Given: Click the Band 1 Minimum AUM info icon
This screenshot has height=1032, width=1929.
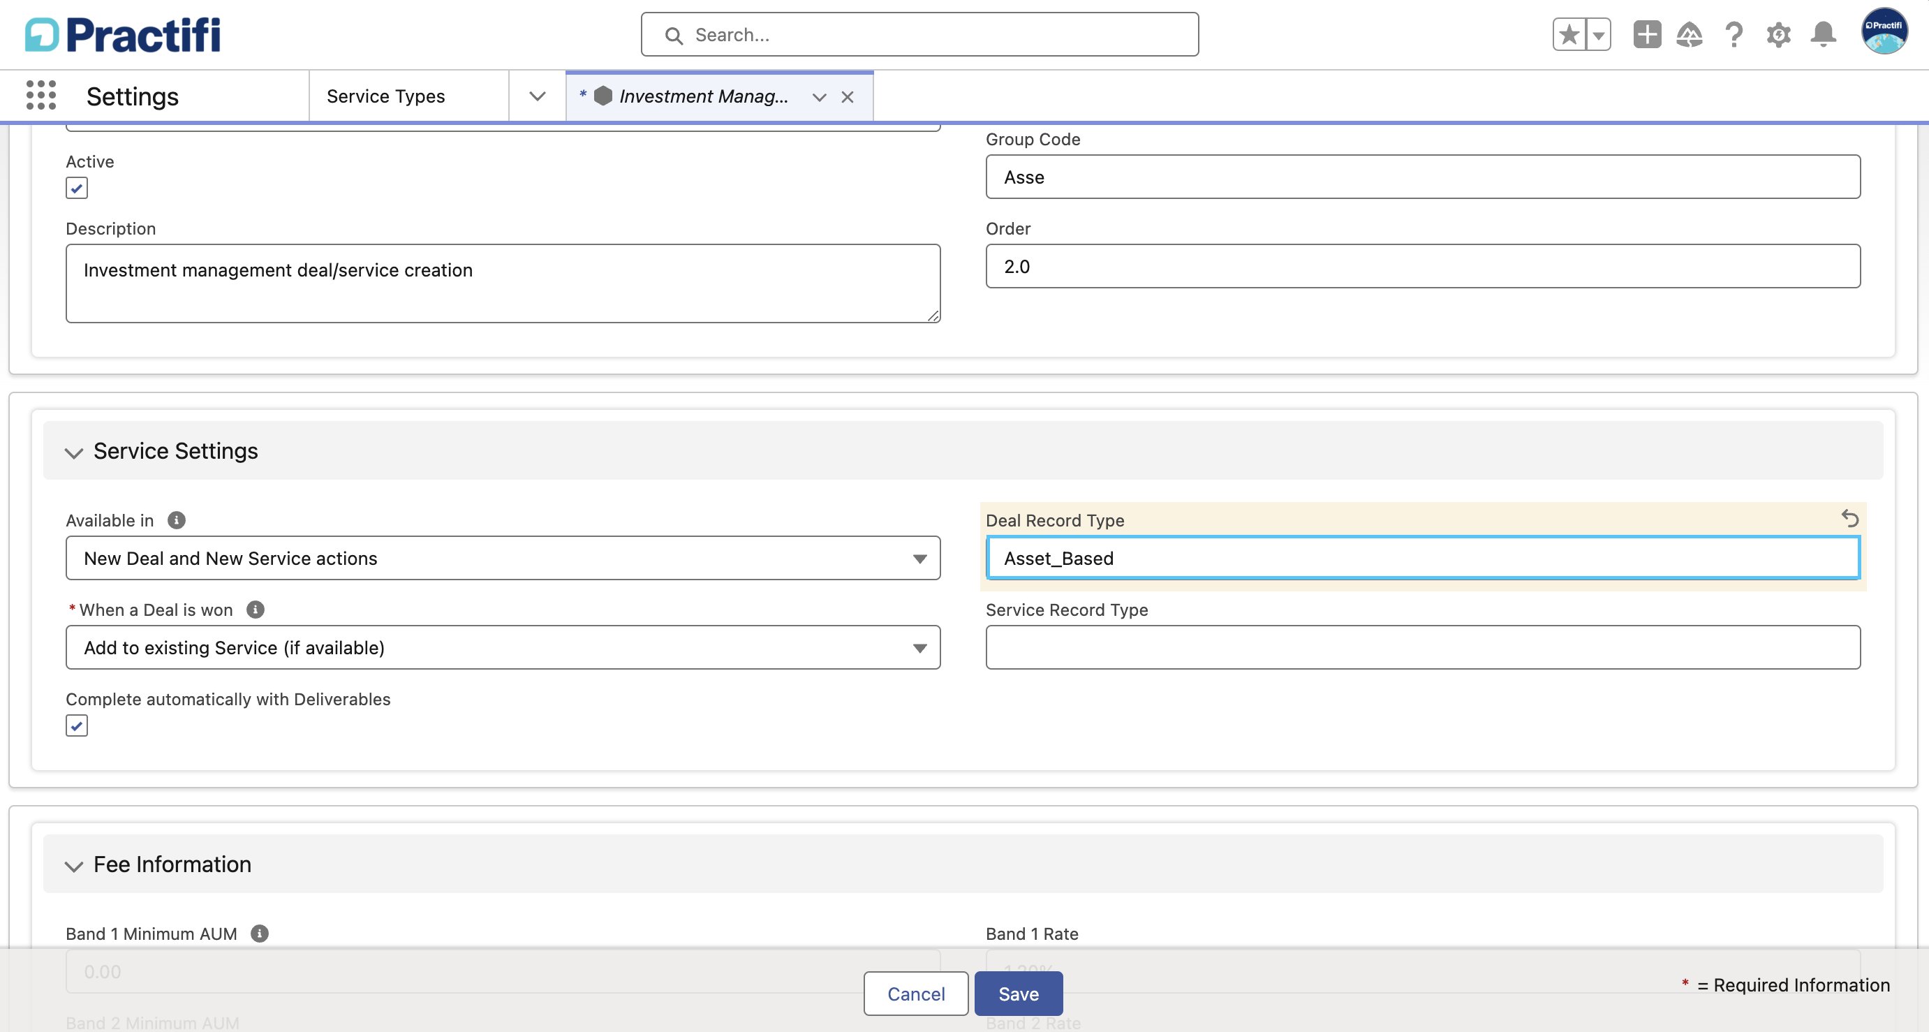Looking at the screenshot, I should [259, 933].
